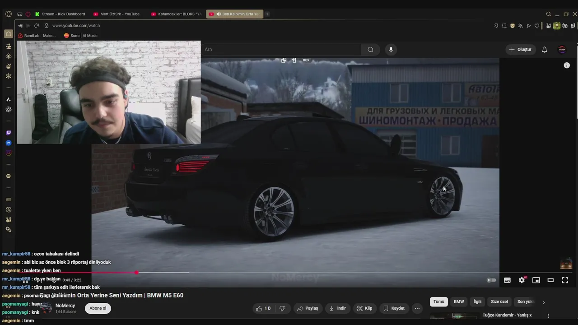Click the Klip button
Screen dimensions: 578x325
point(364,308)
